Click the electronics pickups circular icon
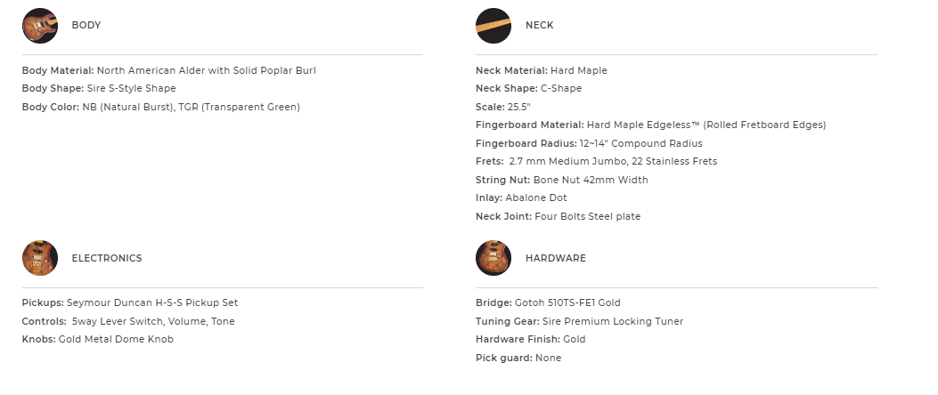 39,258
